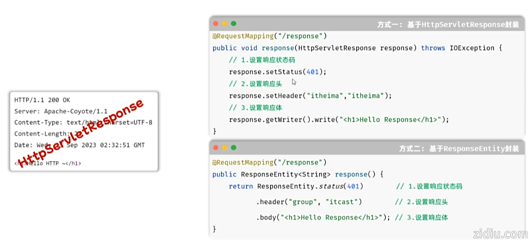The height and width of the screenshot is (244, 532).
Task: Click the .header("group", "itcast") line
Action: 309,202
